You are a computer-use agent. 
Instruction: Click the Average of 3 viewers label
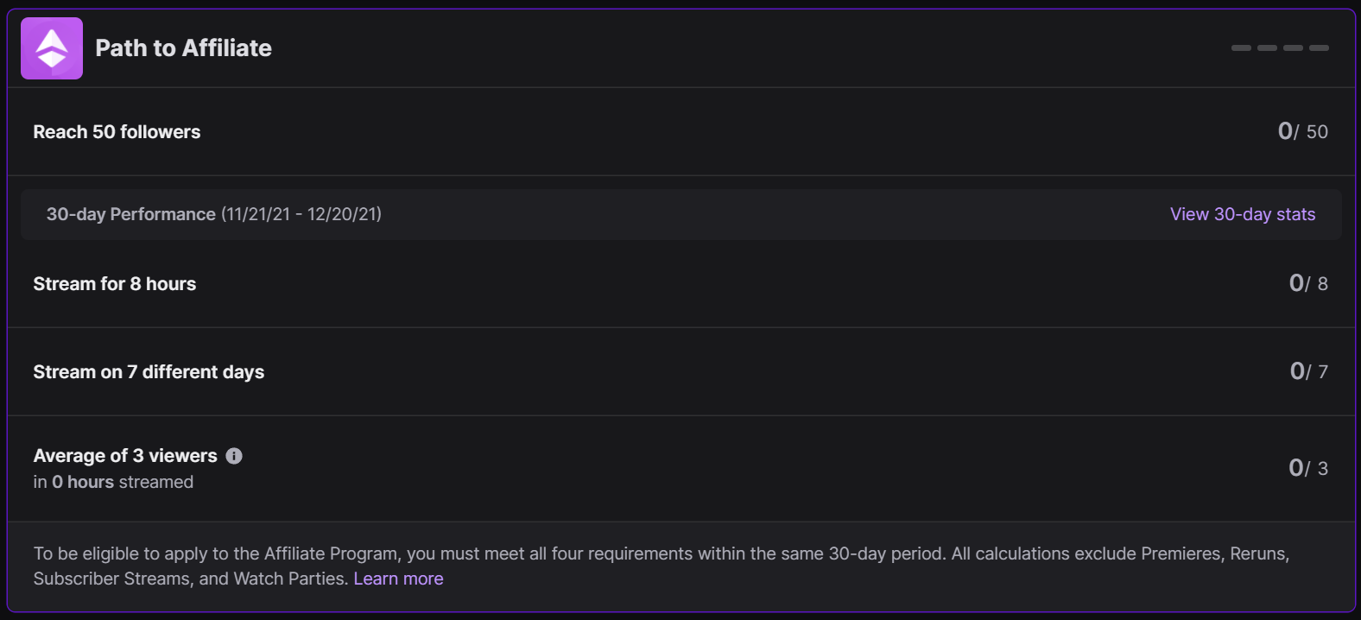(x=125, y=456)
